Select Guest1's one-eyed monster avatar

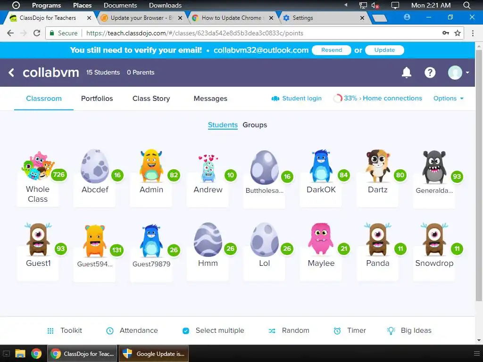pyautogui.click(x=38, y=239)
